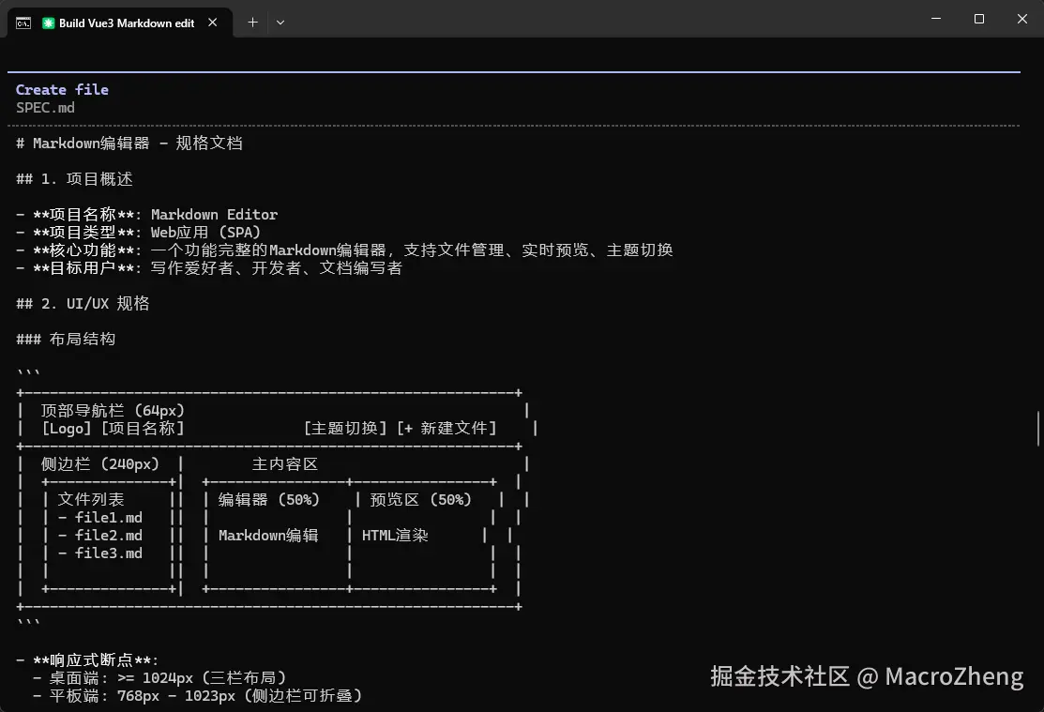Click the vertical scrollbar thumb
The image size is (1044, 712).
click(1038, 429)
